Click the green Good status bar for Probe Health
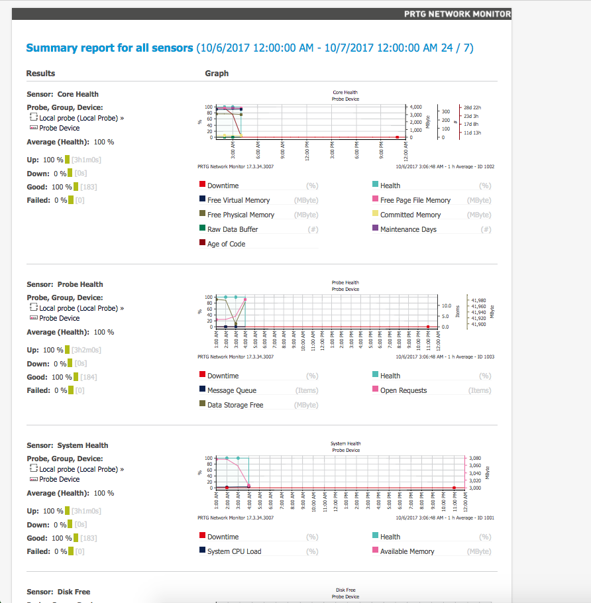This screenshot has height=603, width=591. [x=76, y=376]
